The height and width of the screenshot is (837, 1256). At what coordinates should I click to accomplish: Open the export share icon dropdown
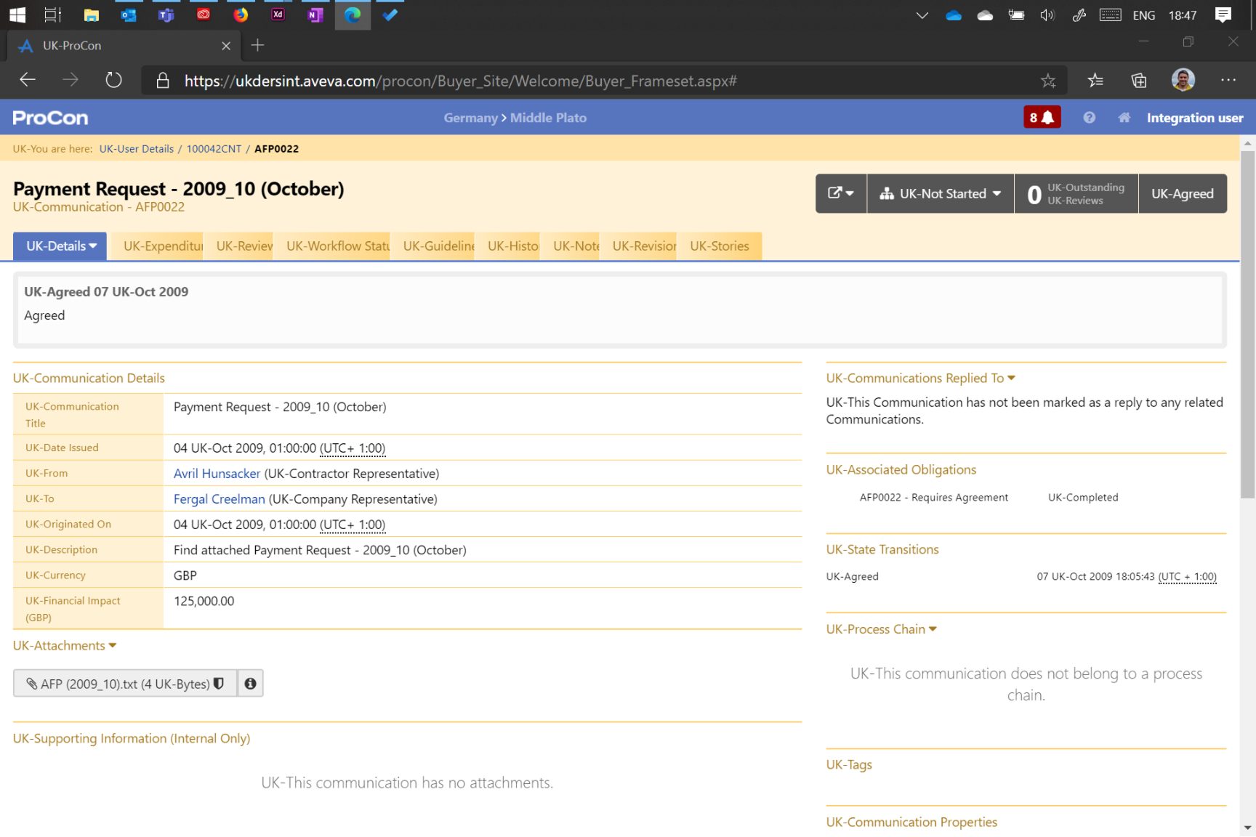(x=840, y=193)
